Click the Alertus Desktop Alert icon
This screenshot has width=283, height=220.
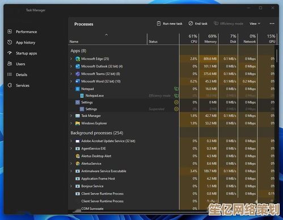(78, 156)
